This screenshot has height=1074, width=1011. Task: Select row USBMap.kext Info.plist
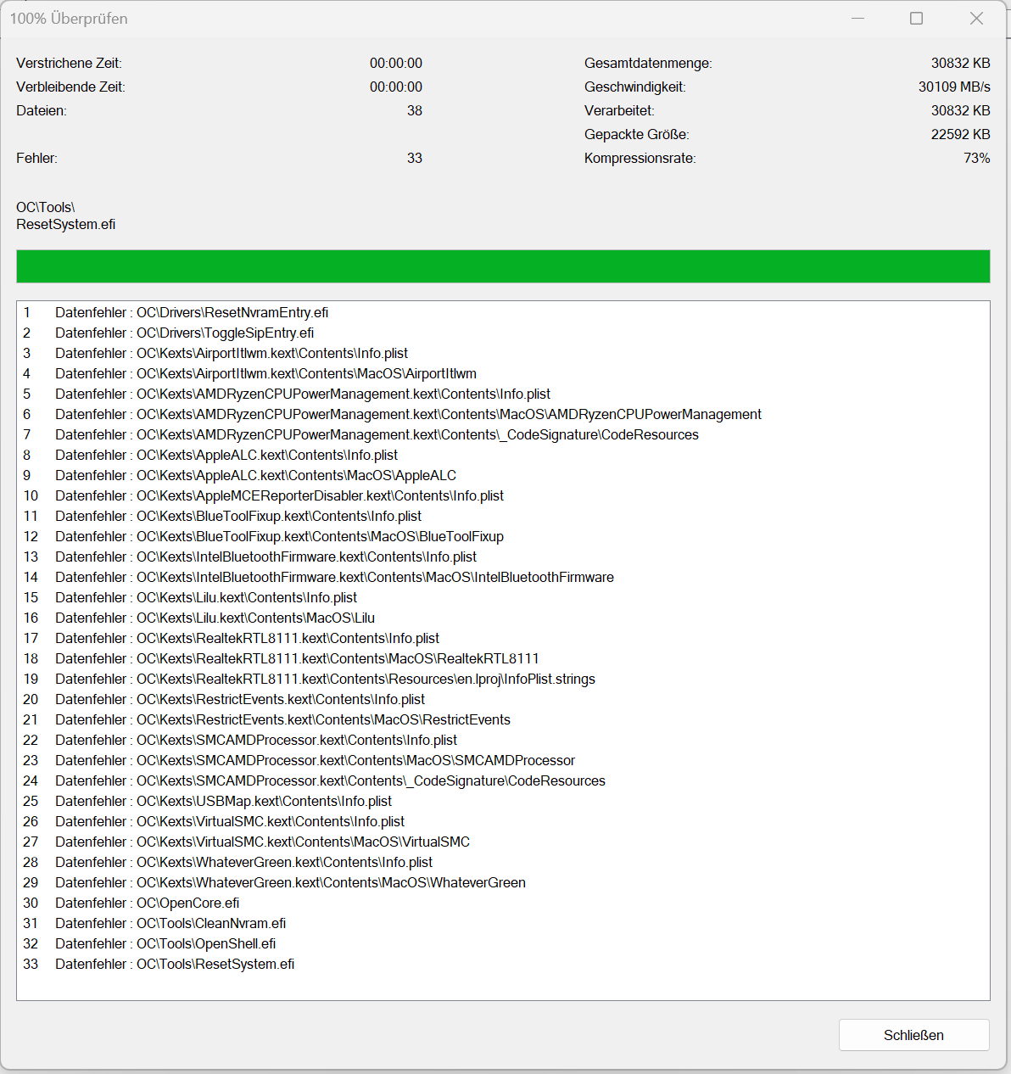point(503,801)
